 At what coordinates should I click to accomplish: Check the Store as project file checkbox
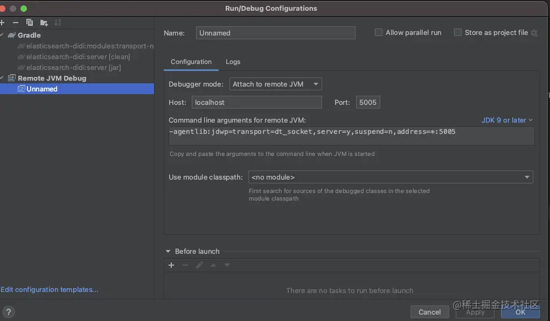458,33
